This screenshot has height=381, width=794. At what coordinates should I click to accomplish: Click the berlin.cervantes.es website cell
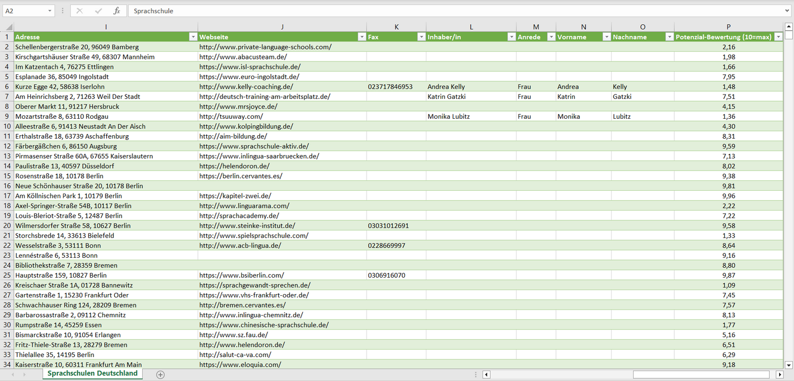[x=241, y=176]
